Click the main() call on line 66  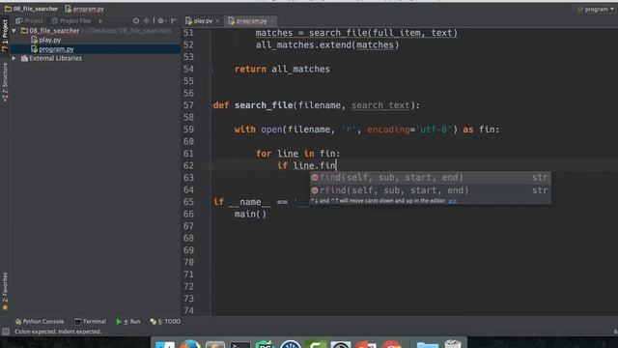point(250,214)
